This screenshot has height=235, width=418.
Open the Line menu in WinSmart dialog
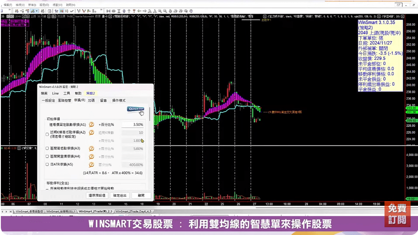tap(55, 93)
